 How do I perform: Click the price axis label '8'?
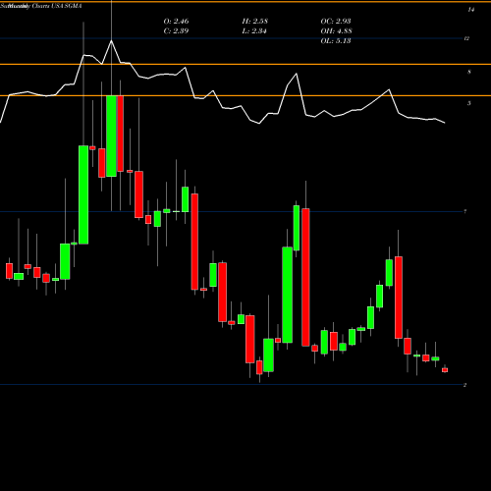(x=469, y=72)
